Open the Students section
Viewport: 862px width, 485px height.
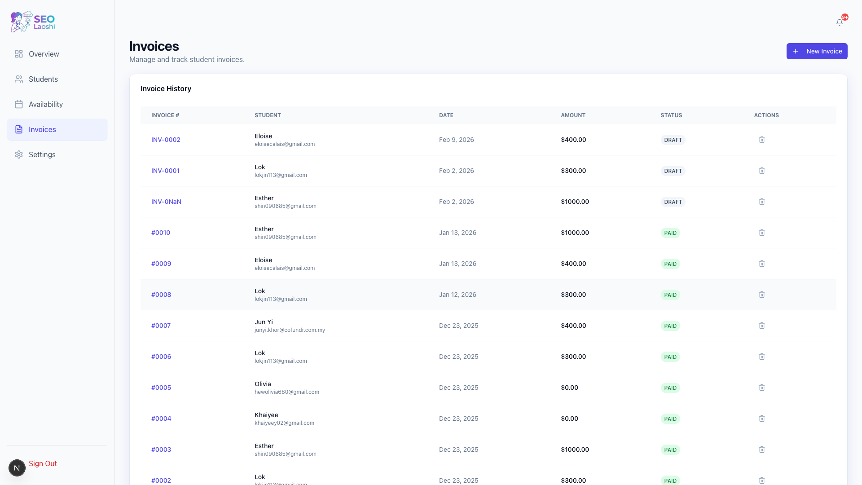[43, 79]
